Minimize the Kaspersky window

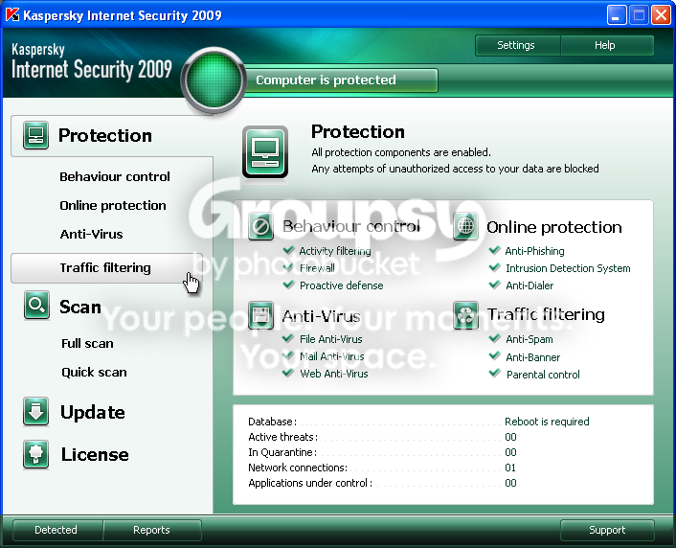click(x=616, y=15)
